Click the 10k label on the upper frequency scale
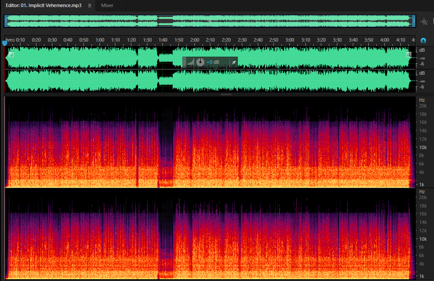434x281 pixels. 422,147
